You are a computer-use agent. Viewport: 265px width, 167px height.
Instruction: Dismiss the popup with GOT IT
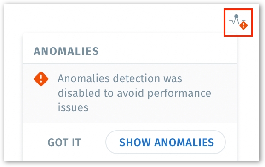[x=64, y=142]
